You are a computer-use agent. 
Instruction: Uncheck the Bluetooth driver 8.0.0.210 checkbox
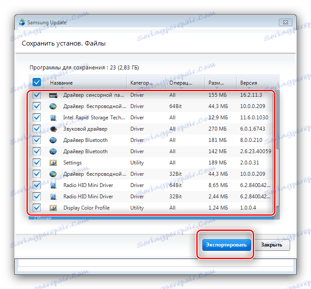pos(37,140)
